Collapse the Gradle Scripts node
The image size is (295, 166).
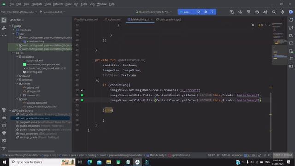[10, 111]
